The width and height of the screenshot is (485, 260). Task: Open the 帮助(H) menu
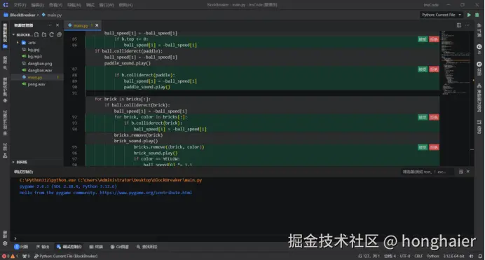pyautogui.click(x=125, y=5)
